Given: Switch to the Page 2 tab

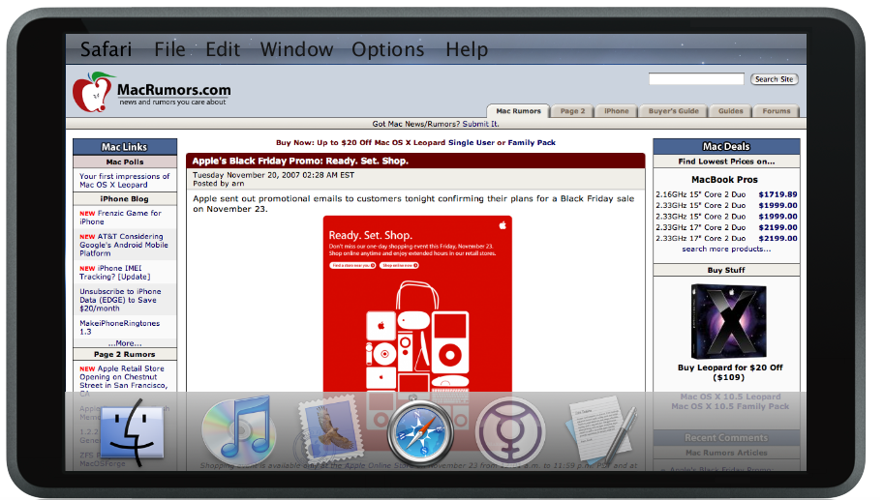Looking at the screenshot, I should point(572,111).
